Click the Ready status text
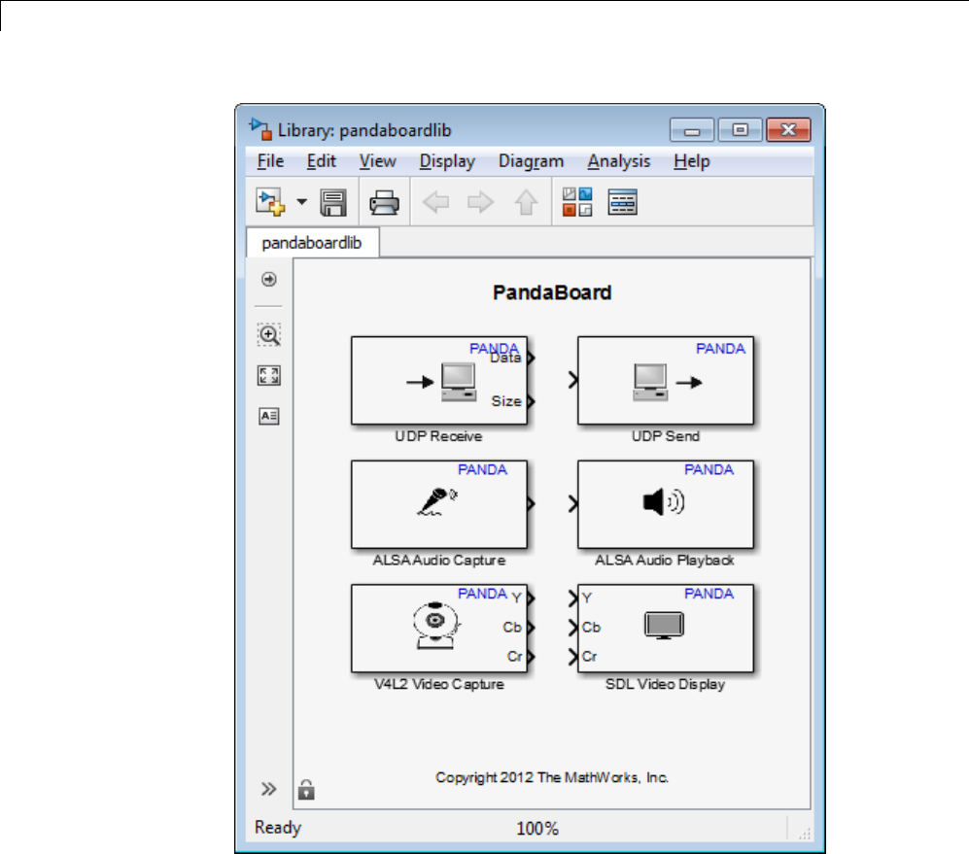This screenshot has height=854, width=969. tap(277, 828)
